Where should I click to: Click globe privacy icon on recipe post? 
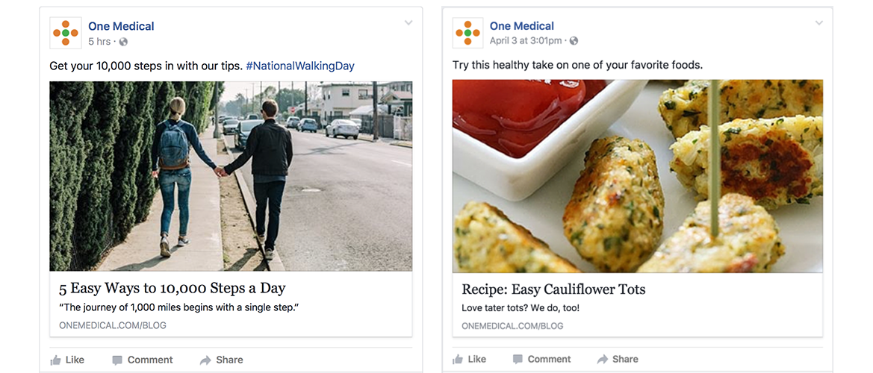click(574, 41)
